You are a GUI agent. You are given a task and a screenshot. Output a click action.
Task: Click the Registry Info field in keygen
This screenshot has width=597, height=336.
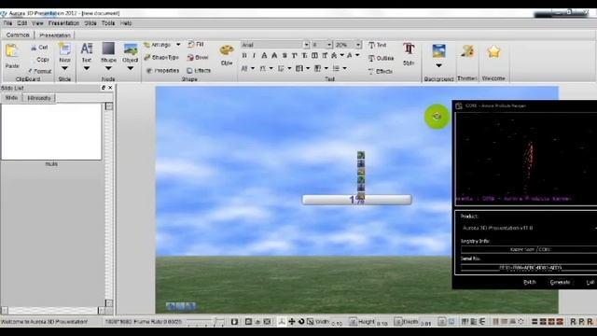(x=529, y=249)
